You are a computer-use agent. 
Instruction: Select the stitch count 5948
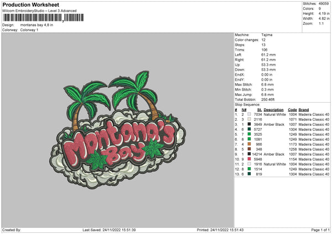(x=258, y=159)
